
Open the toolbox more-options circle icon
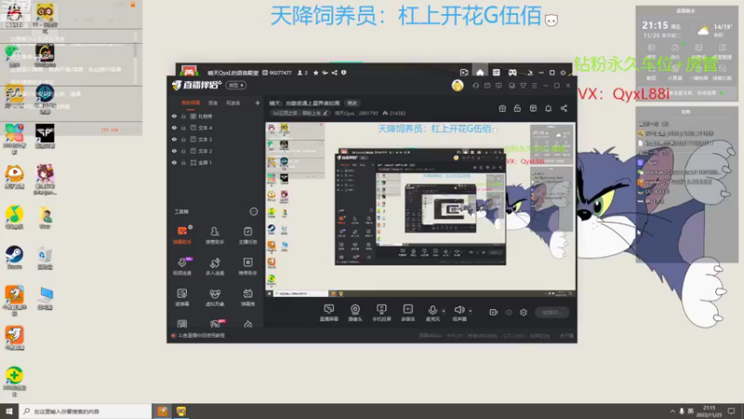point(253,211)
